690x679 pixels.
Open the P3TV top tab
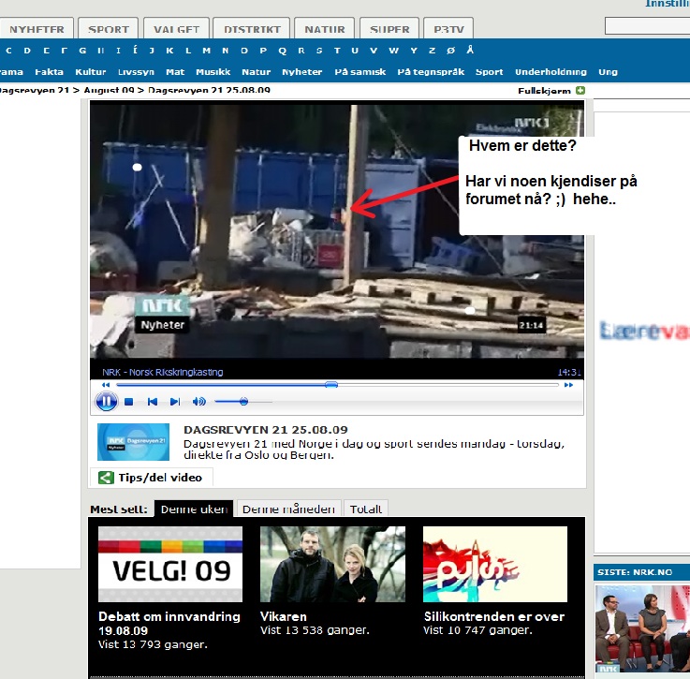pyautogui.click(x=448, y=29)
